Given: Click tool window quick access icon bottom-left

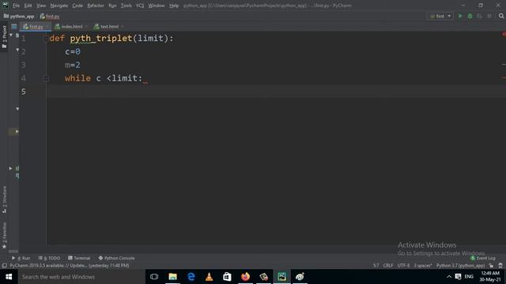Looking at the screenshot, I should (x=4, y=266).
